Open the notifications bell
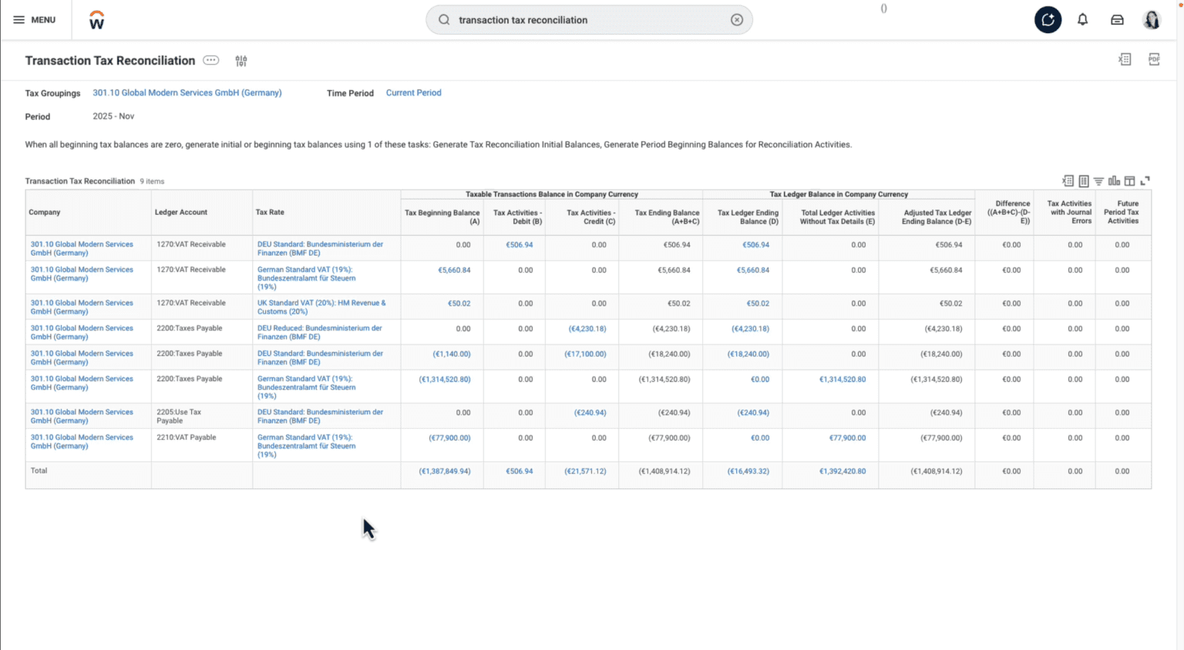 [1082, 20]
